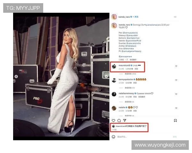
Task: Follow wanda_nara using blue follow link
Action: 136,17
